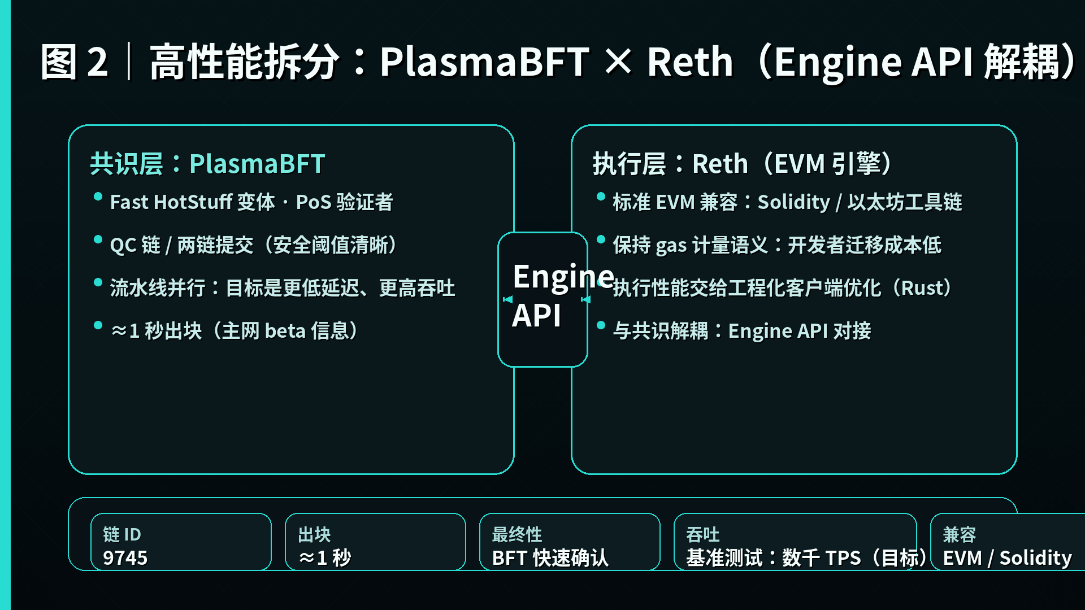Click the bullet before ≈1 秒出块 line
Image resolution: width=1085 pixels, height=610 pixels.
coord(98,325)
